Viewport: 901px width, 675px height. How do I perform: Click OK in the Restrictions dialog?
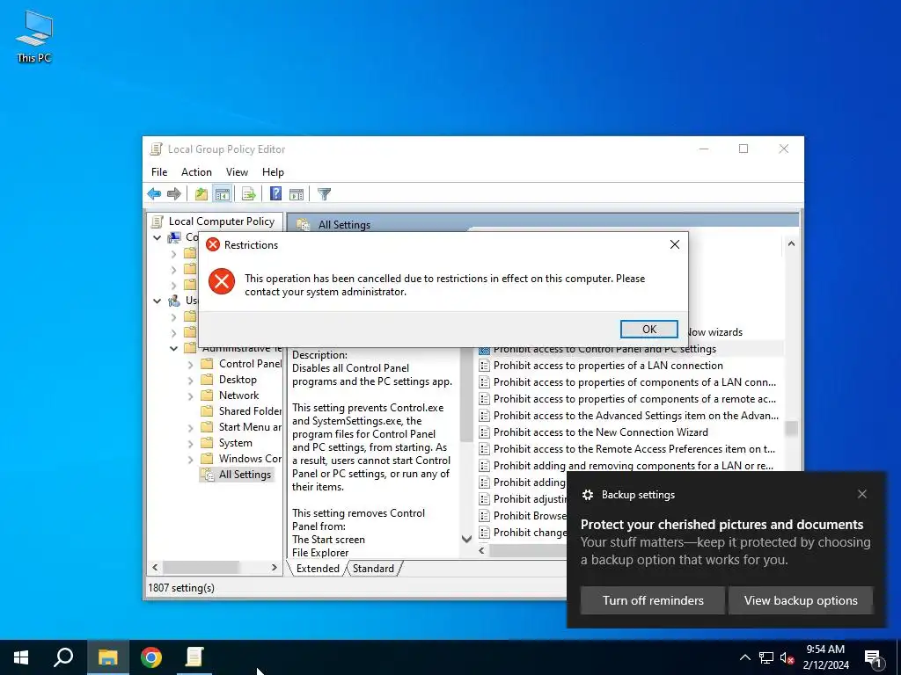tap(648, 329)
